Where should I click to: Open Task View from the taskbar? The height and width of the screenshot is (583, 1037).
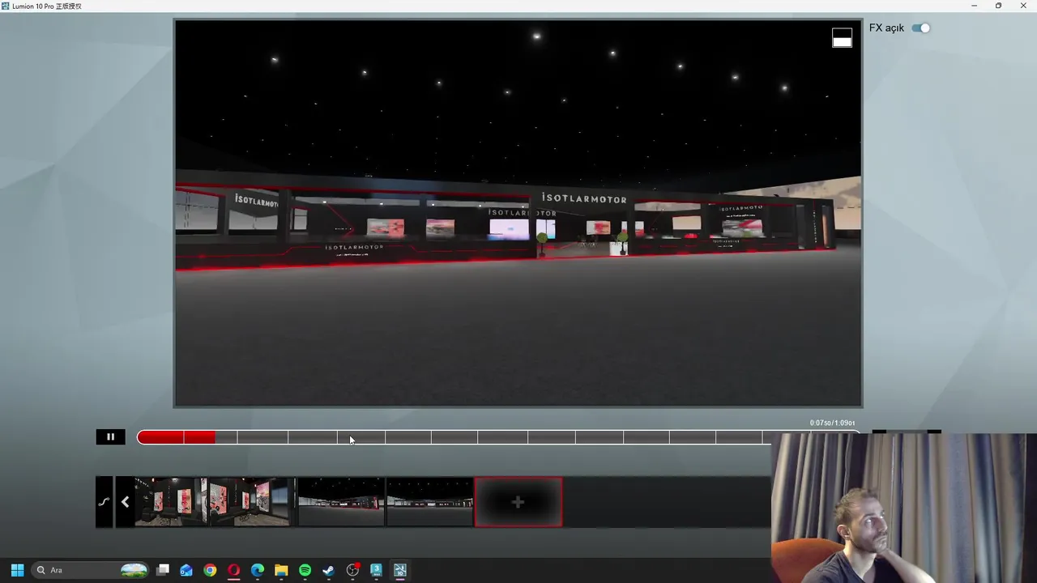coord(163,570)
